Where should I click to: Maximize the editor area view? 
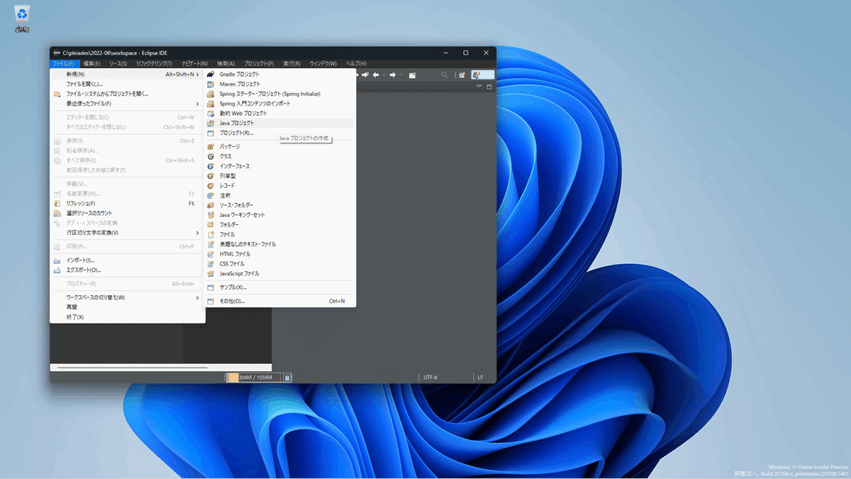pos(489,87)
